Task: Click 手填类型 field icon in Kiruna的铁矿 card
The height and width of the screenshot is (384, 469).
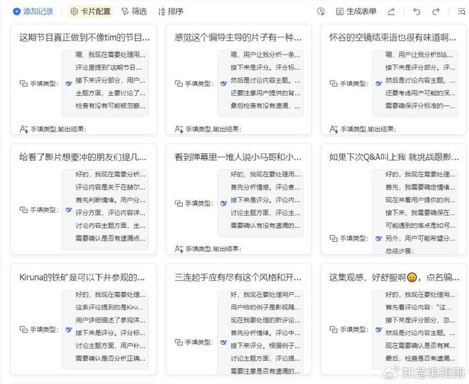Action: coord(23,330)
